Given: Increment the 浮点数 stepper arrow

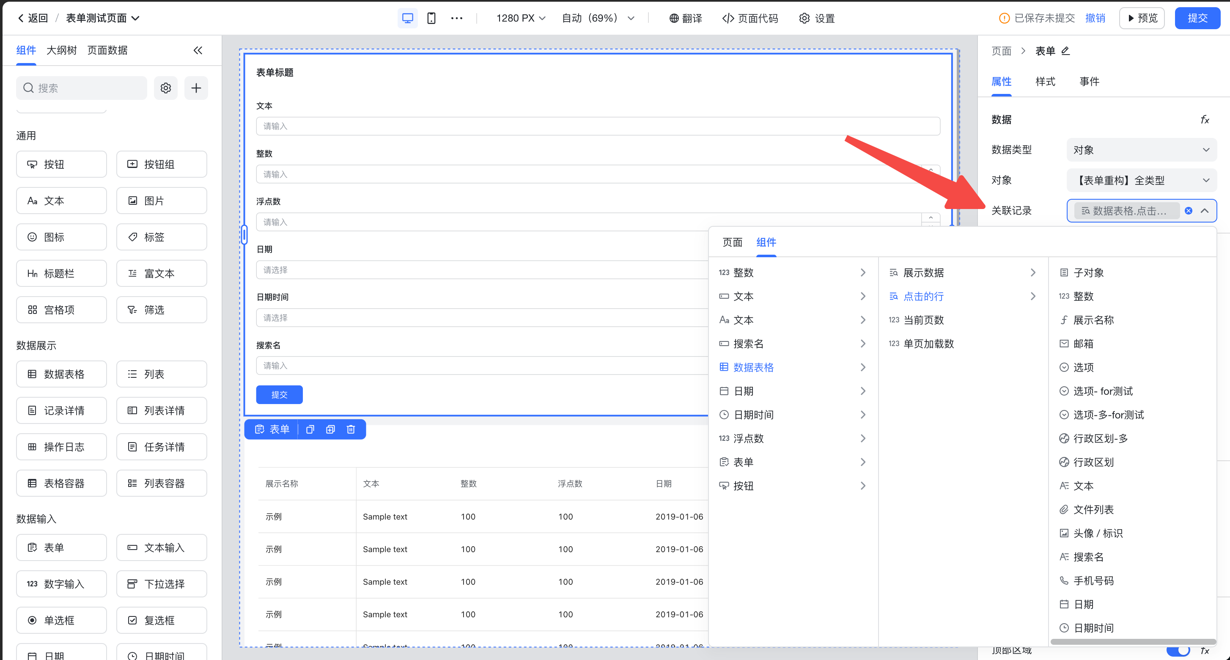Looking at the screenshot, I should tap(931, 217).
